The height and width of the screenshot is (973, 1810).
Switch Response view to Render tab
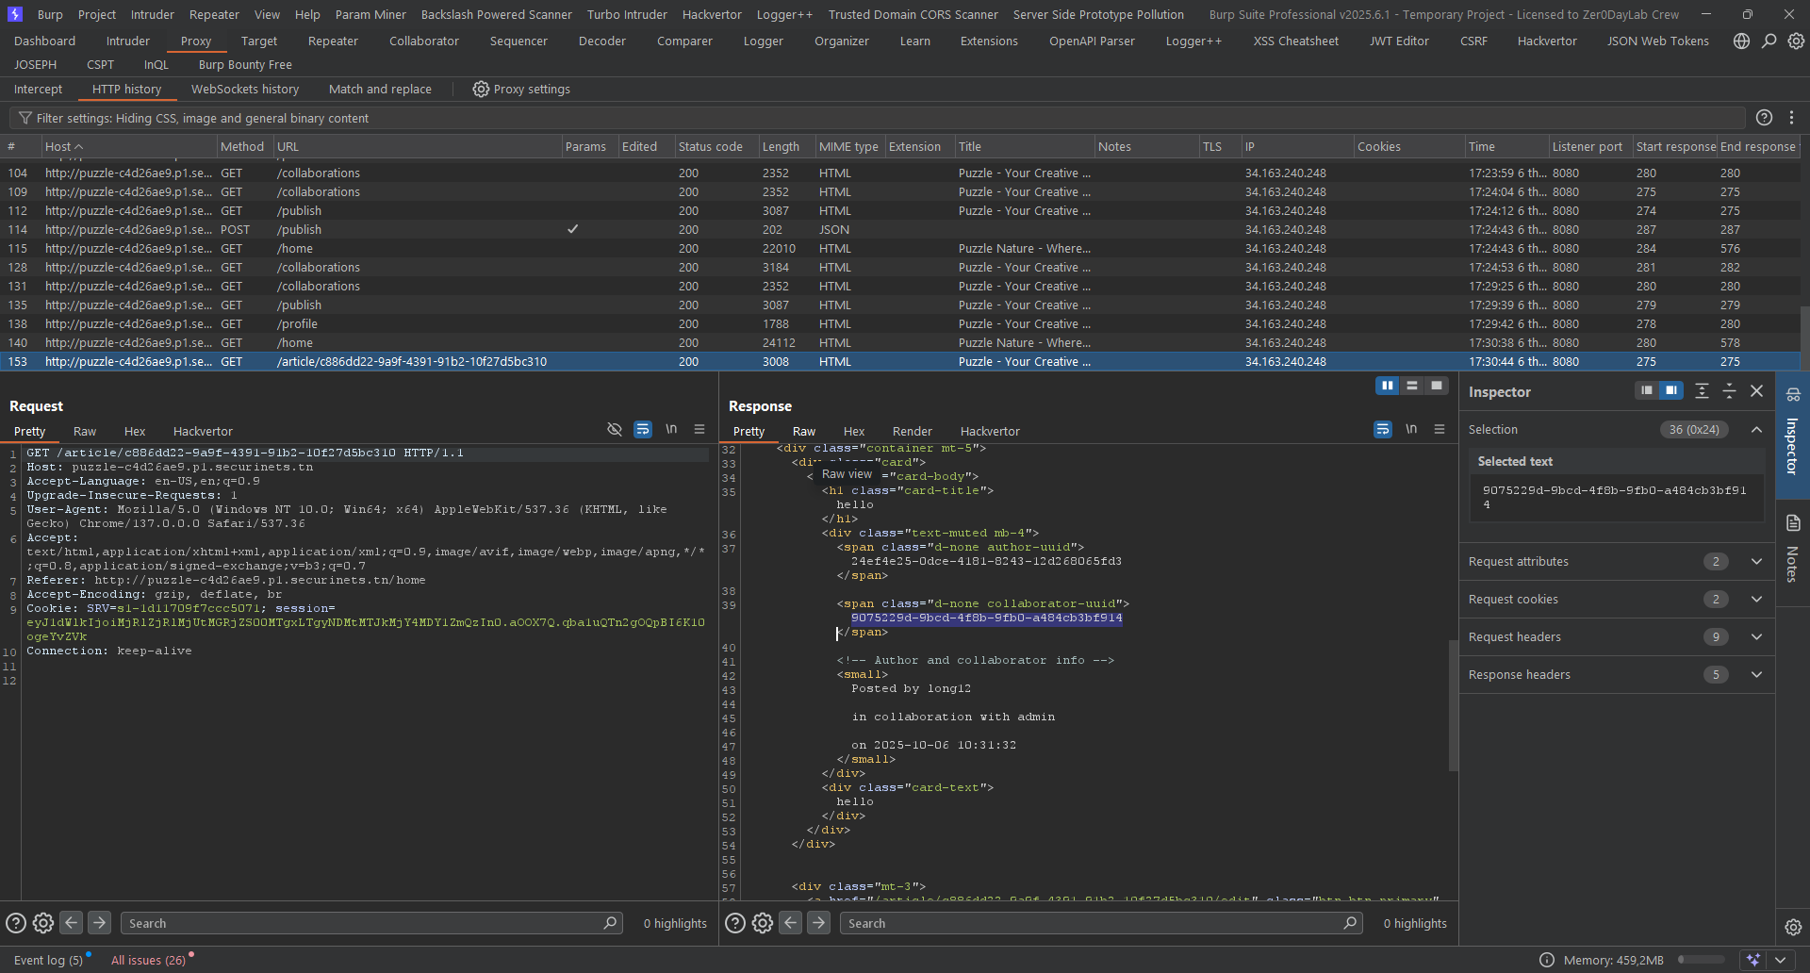[912, 431]
